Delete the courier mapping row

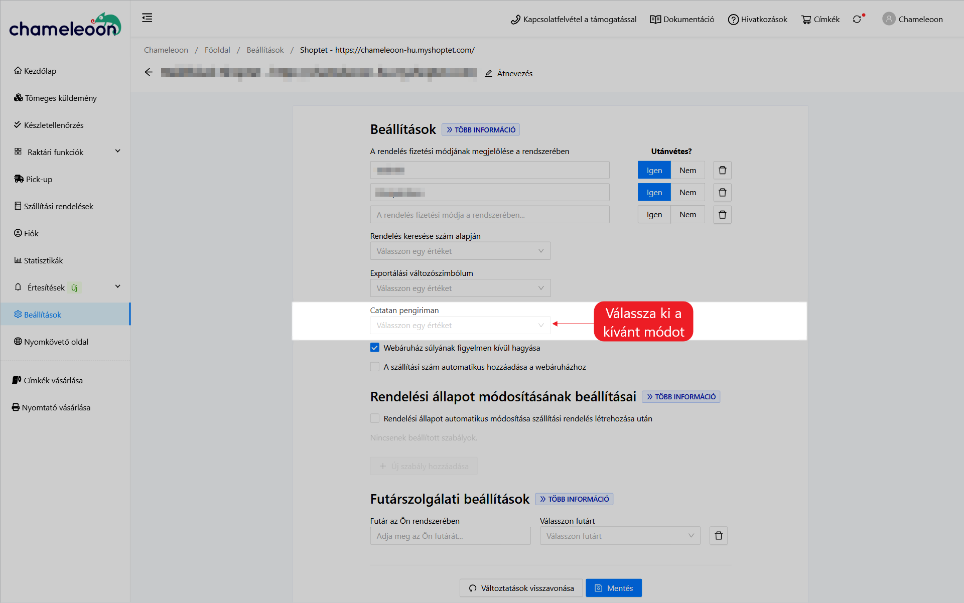click(x=718, y=536)
